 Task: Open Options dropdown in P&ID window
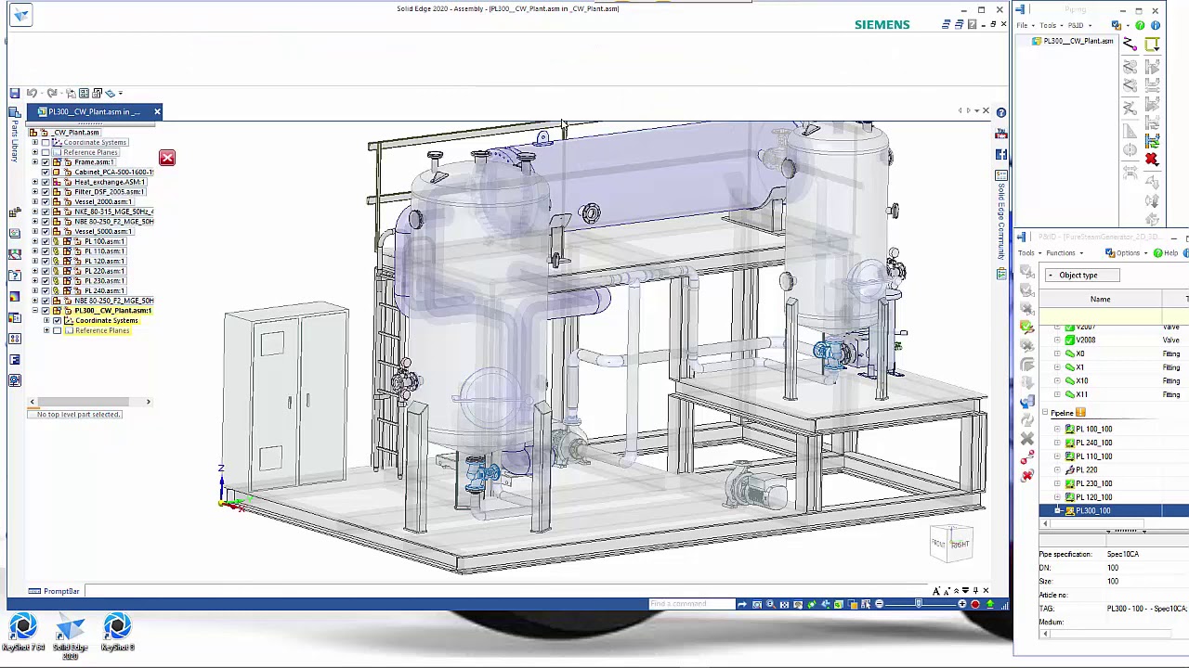point(1128,253)
